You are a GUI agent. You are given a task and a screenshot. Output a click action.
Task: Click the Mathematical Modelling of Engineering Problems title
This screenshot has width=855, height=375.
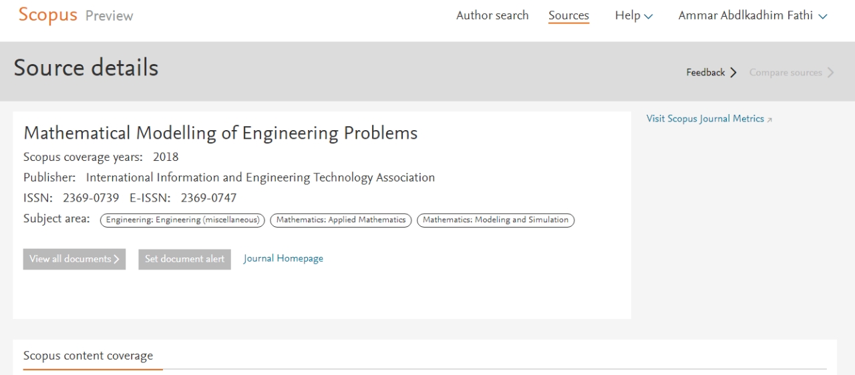coord(220,133)
